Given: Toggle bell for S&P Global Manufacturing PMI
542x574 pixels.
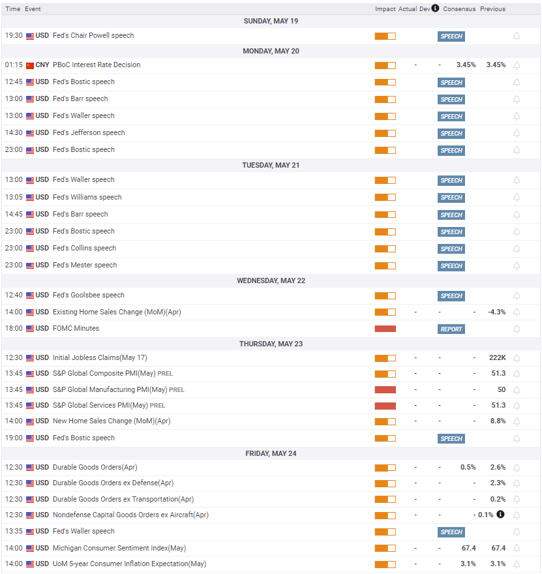Looking at the screenshot, I should pos(517,390).
